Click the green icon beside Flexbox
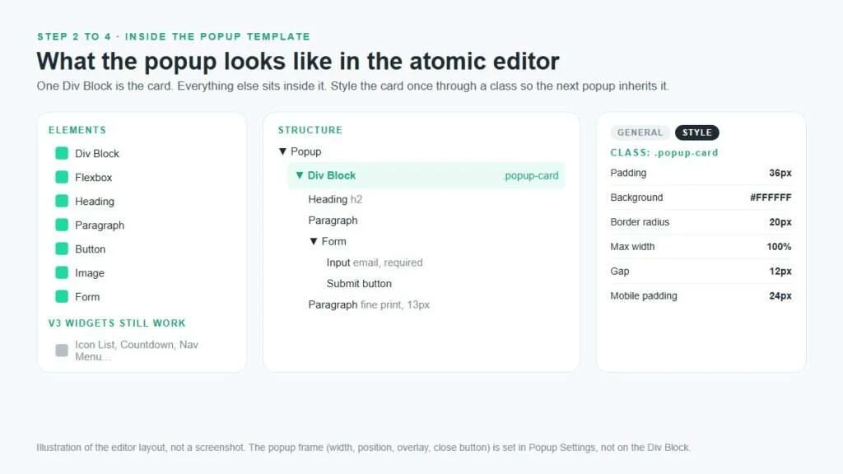Screen dimensions: 843x474 pyautogui.click(x=62, y=177)
